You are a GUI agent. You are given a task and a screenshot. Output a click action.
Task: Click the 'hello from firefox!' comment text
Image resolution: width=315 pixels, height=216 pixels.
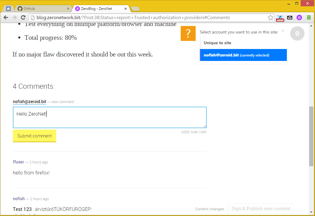tap(31, 173)
